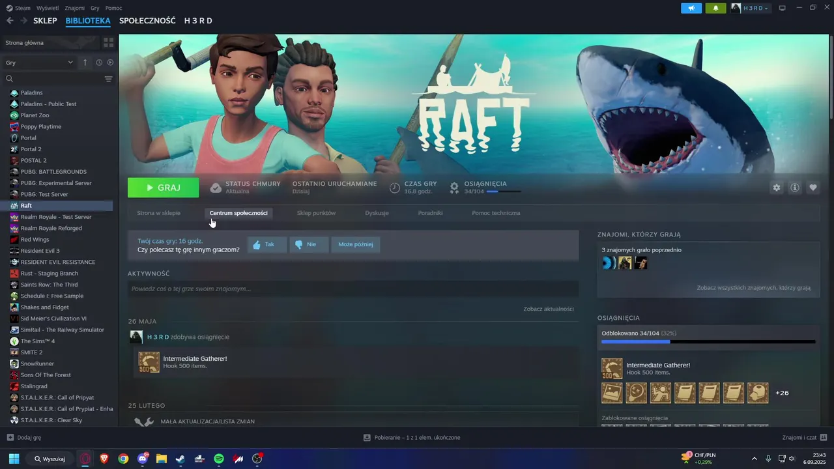
Task: Open Centrum społeczności tab
Action: 238,213
